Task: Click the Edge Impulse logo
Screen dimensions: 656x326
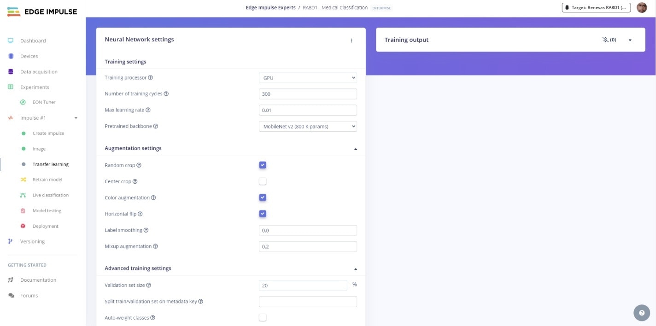Action: point(42,12)
